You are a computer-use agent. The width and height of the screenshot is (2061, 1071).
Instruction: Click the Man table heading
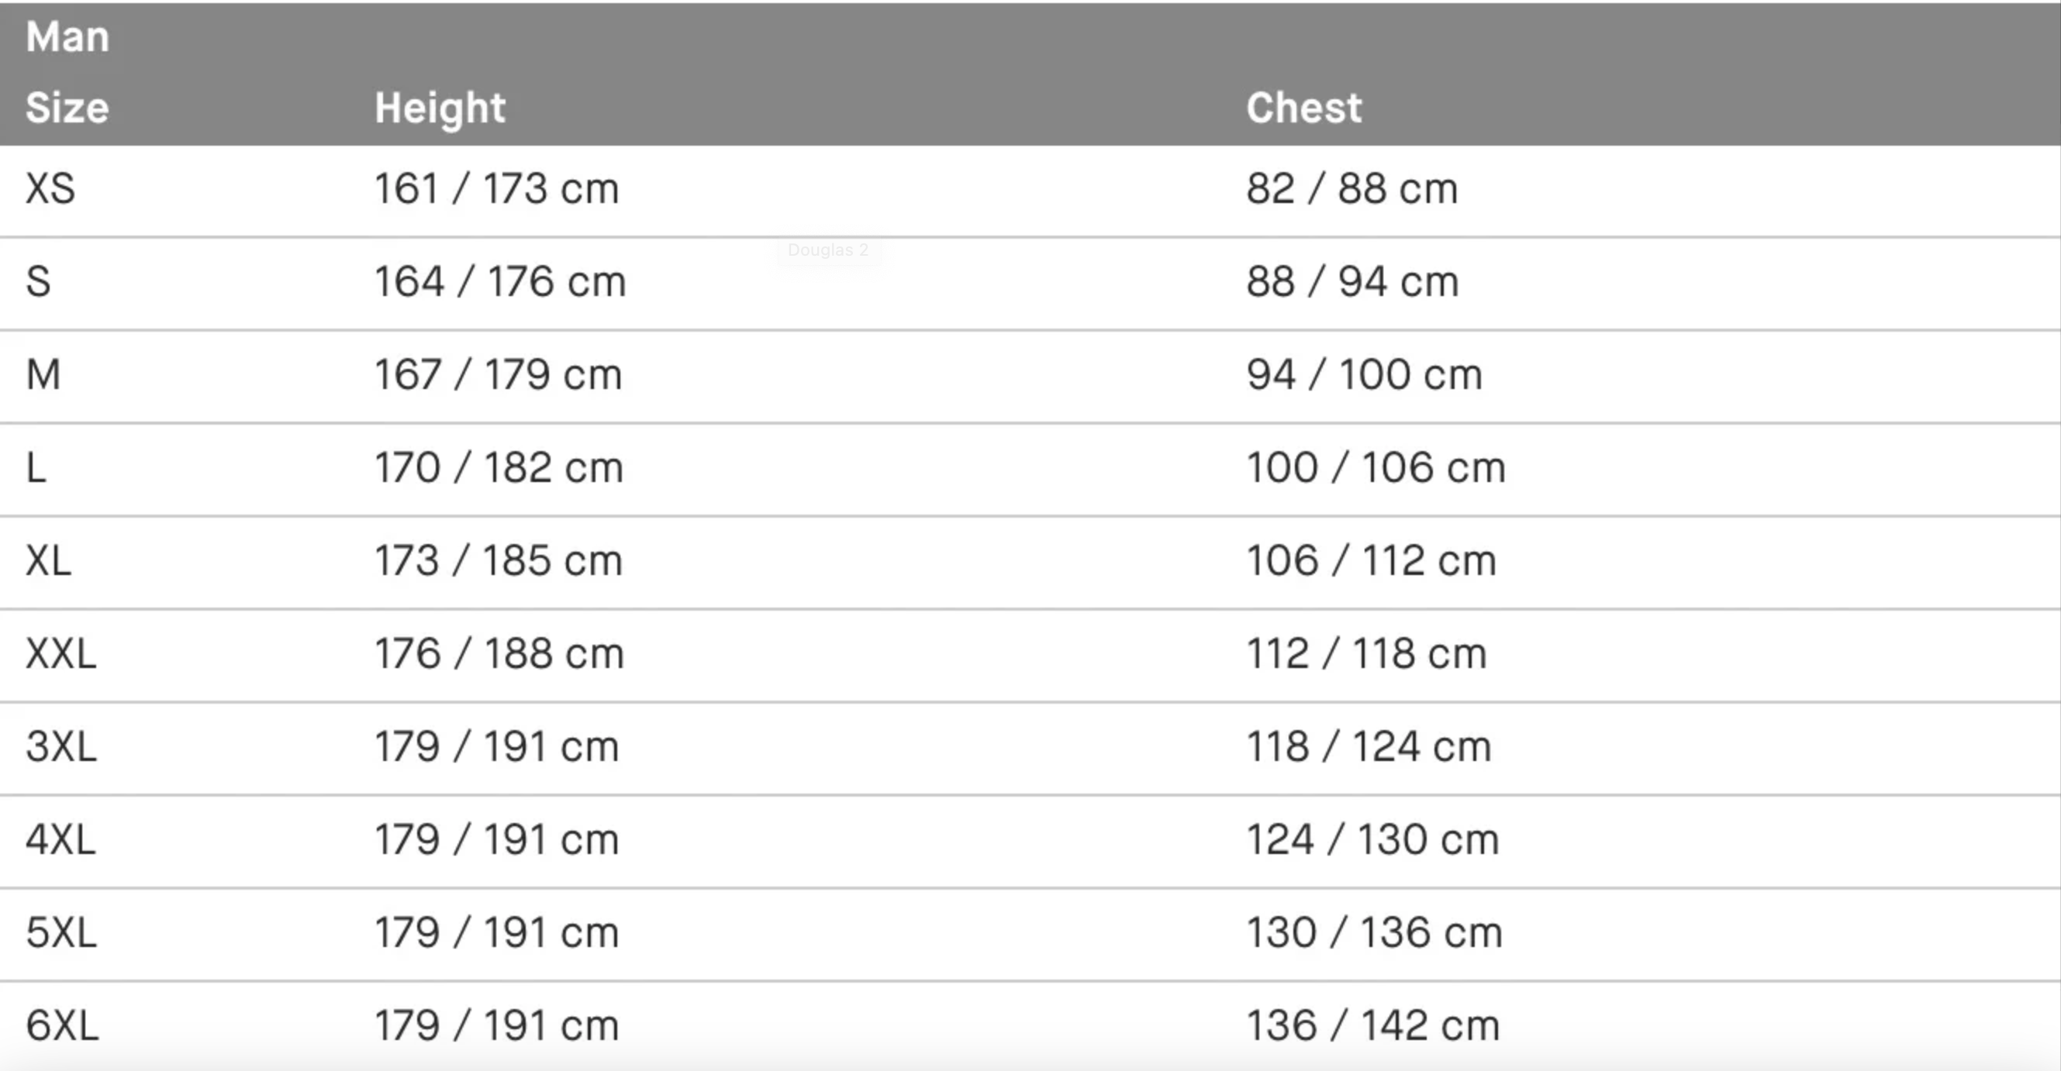pos(67,36)
